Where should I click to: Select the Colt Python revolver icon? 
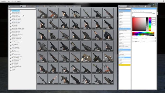[97, 24]
